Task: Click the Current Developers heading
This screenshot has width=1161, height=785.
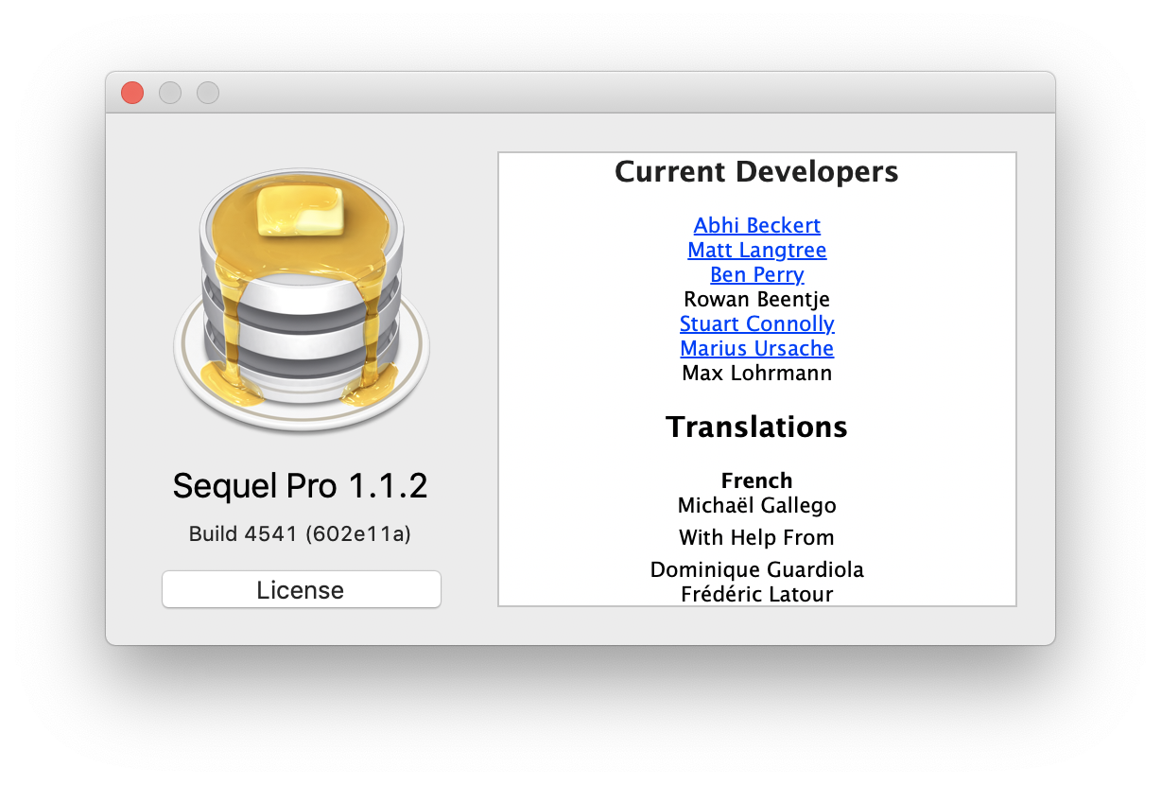Action: (756, 172)
